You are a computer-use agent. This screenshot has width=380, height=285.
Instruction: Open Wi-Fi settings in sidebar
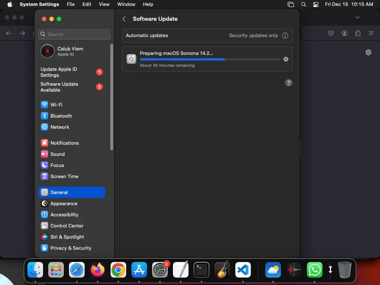point(72,105)
